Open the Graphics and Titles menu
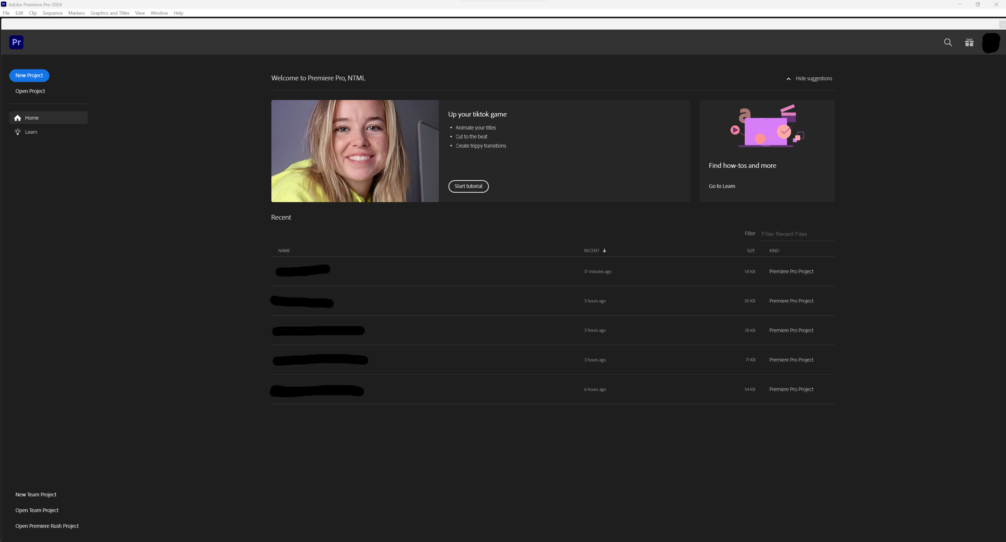Image resolution: width=1006 pixels, height=542 pixels. [110, 13]
